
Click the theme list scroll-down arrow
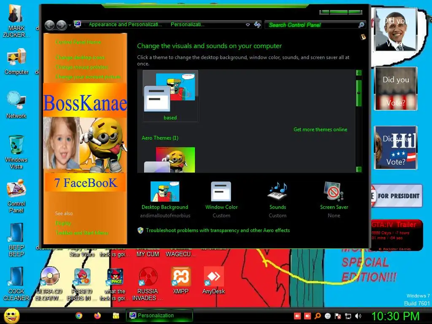tap(359, 169)
